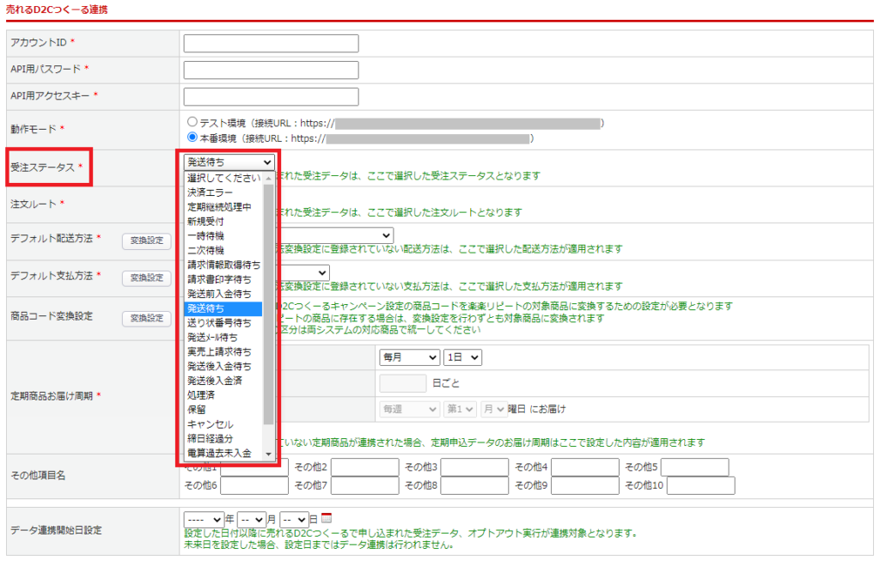Click the API用パスワード input field
This screenshot has width=880, height=561.
click(x=270, y=70)
